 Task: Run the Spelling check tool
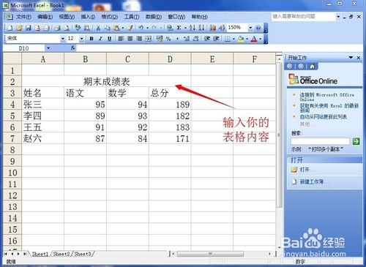coord(78,28)
